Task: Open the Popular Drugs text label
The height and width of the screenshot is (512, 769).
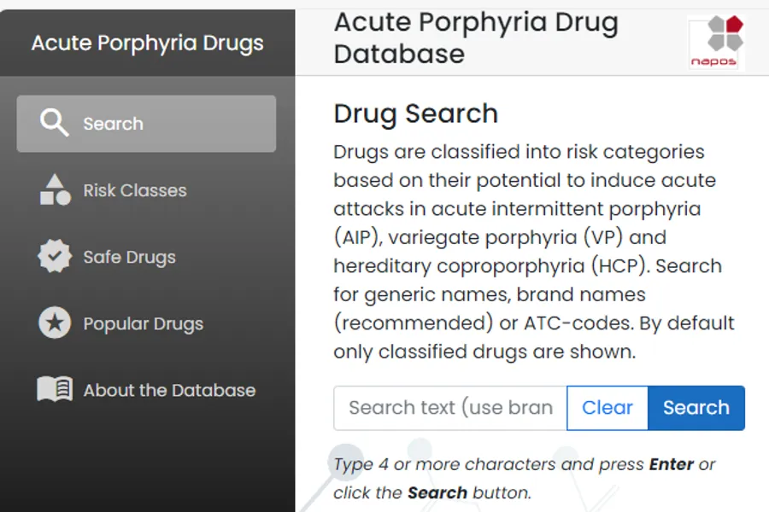Action: pos(144,323)
